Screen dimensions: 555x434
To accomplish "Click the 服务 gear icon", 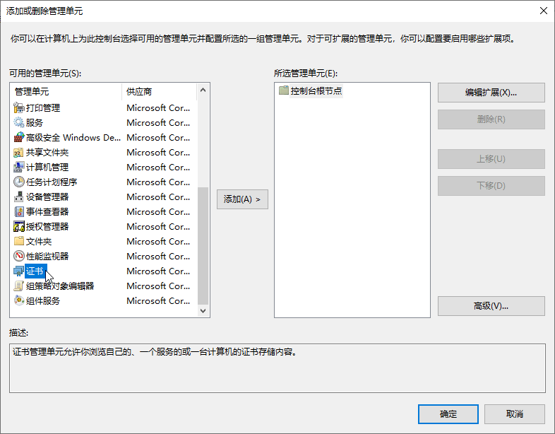I will pos(19,122).
